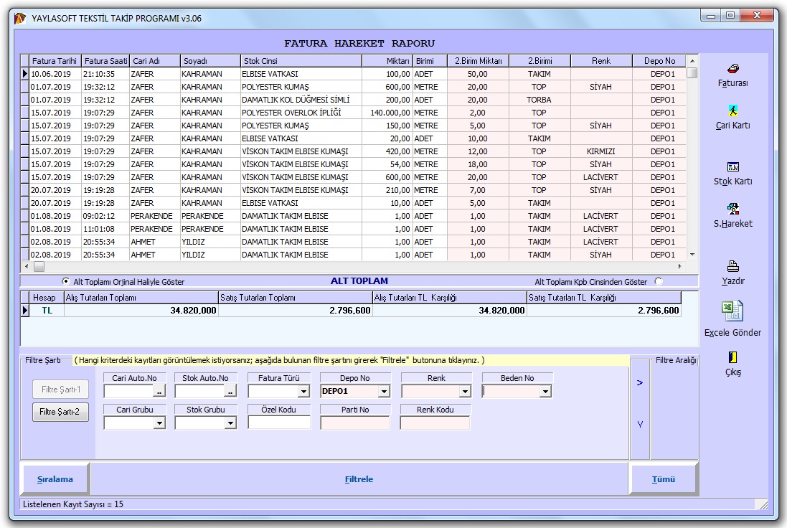
Task: Select the KIRMIZI color cell
Action: coord(600,151)
